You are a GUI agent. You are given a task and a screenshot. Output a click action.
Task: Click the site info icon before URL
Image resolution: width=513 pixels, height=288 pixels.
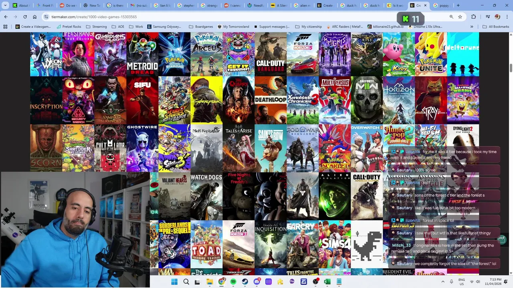point(46,17)
